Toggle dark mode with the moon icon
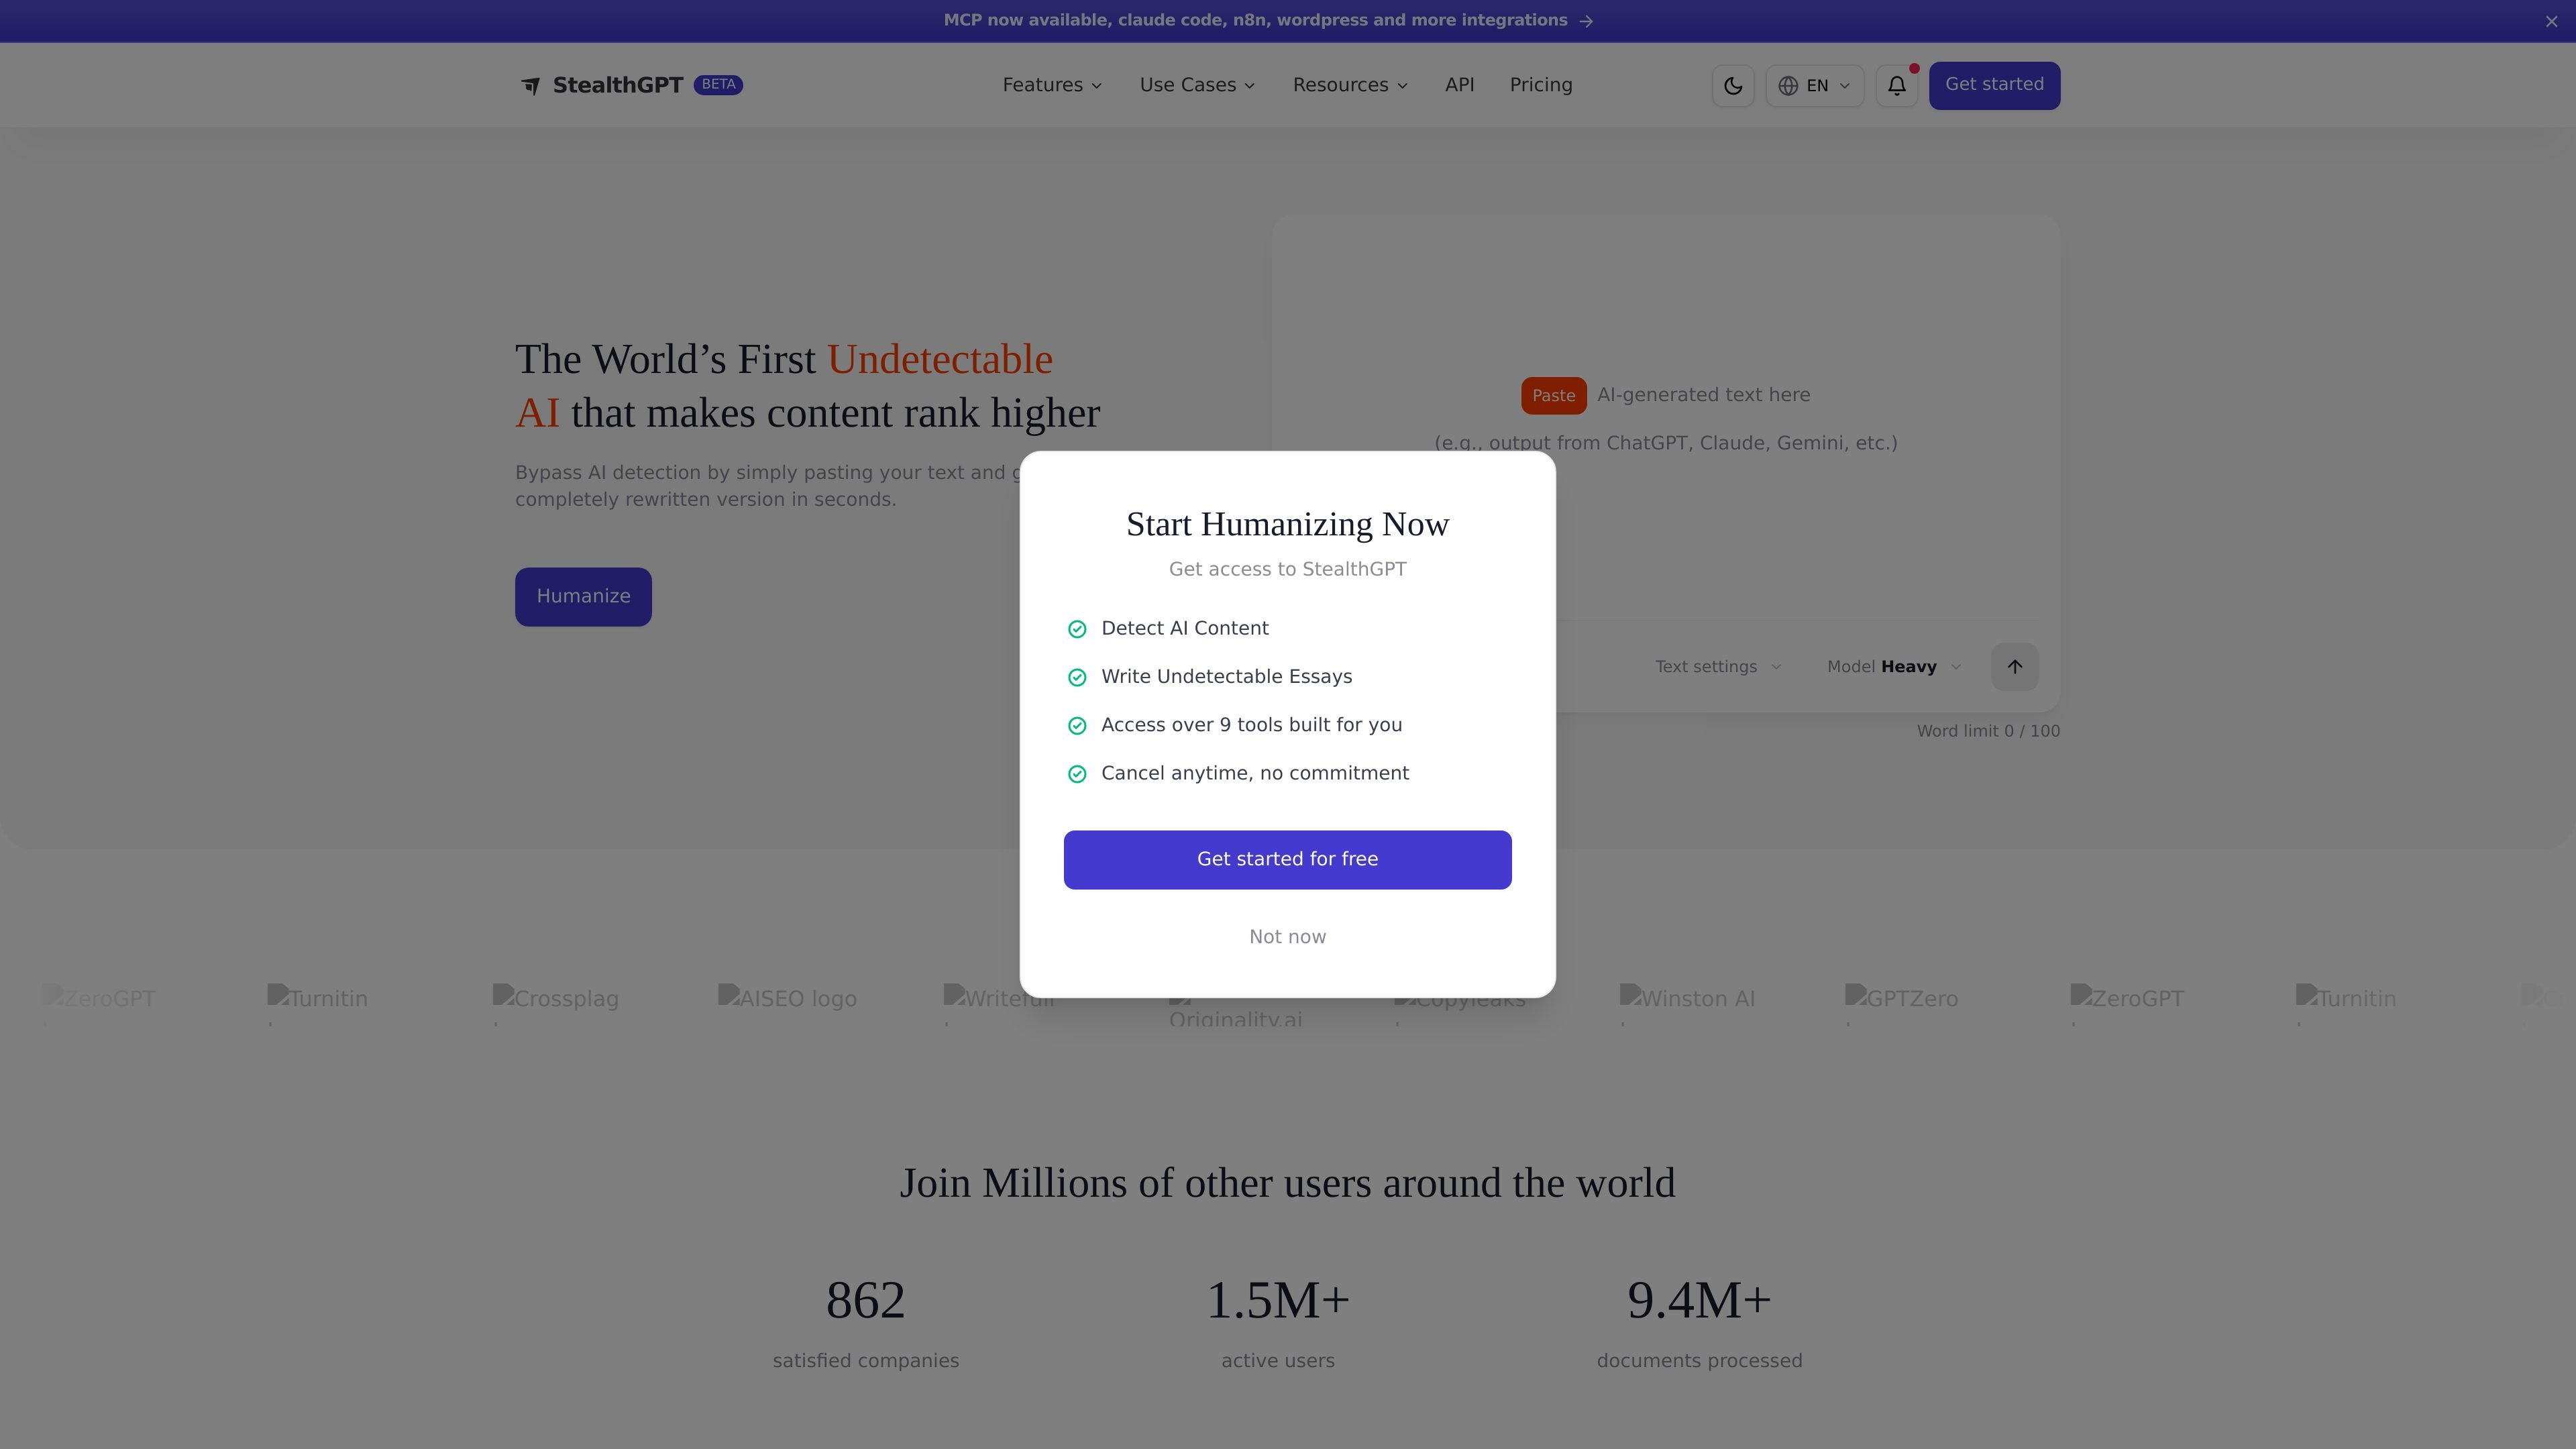This screenshot has height=1449, width=2576. click(1733, 86)
